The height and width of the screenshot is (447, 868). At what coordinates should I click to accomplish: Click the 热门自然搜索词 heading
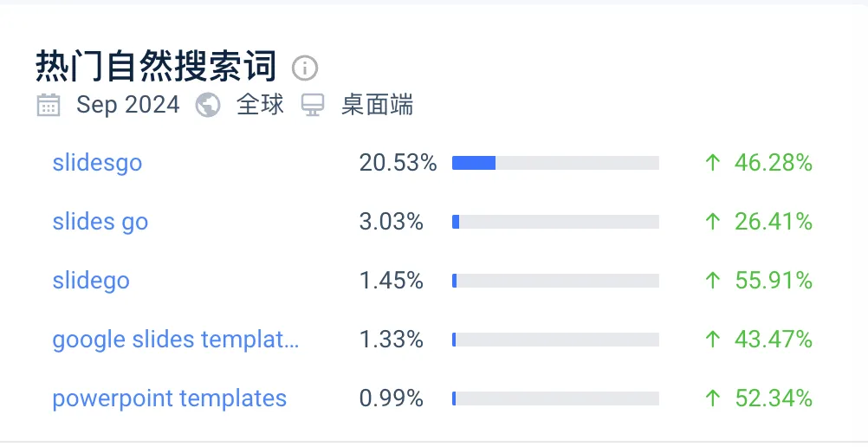coord(156,66)
